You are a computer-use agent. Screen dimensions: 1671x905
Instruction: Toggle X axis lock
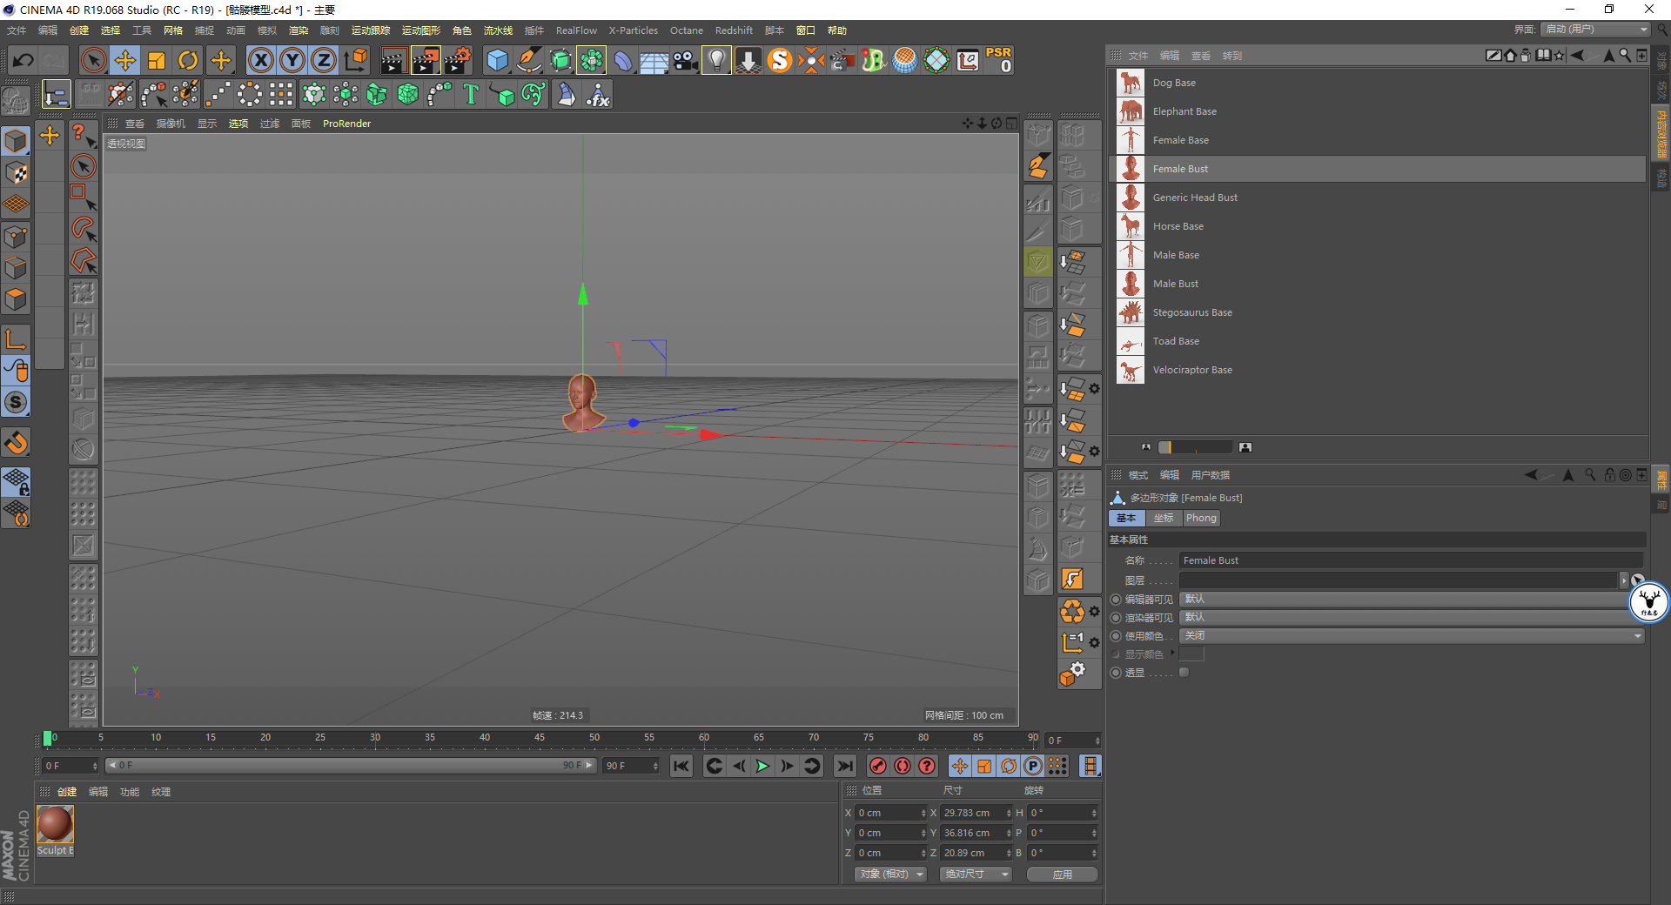(x=260, y=60)
